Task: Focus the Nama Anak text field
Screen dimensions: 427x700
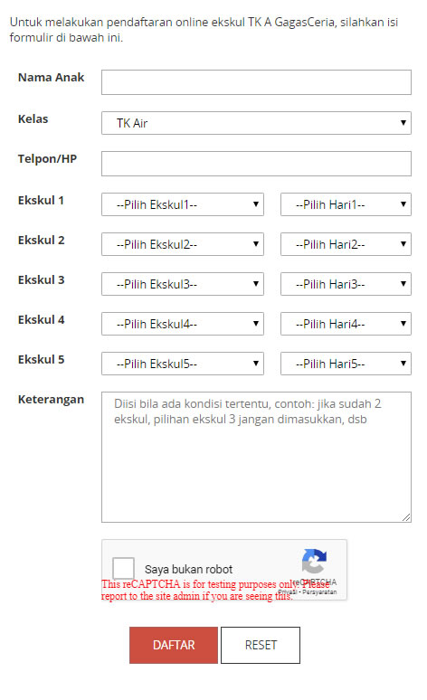Action: pos(256,82)
